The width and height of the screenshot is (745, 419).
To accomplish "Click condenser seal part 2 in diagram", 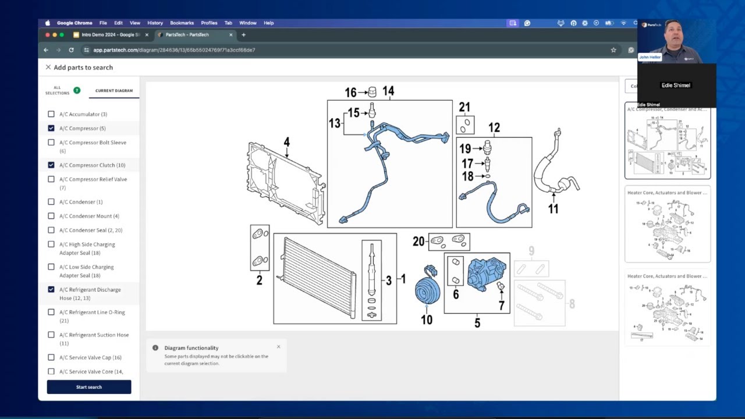I will click(260, 247).
